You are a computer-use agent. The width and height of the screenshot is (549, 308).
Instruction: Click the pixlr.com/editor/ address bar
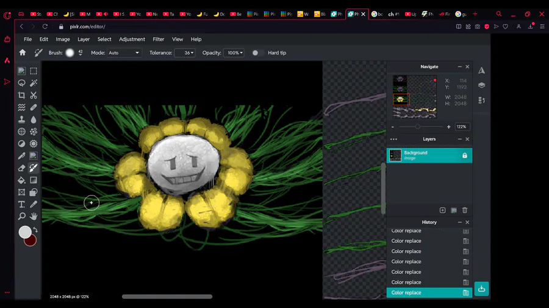[x=87, y=27]
